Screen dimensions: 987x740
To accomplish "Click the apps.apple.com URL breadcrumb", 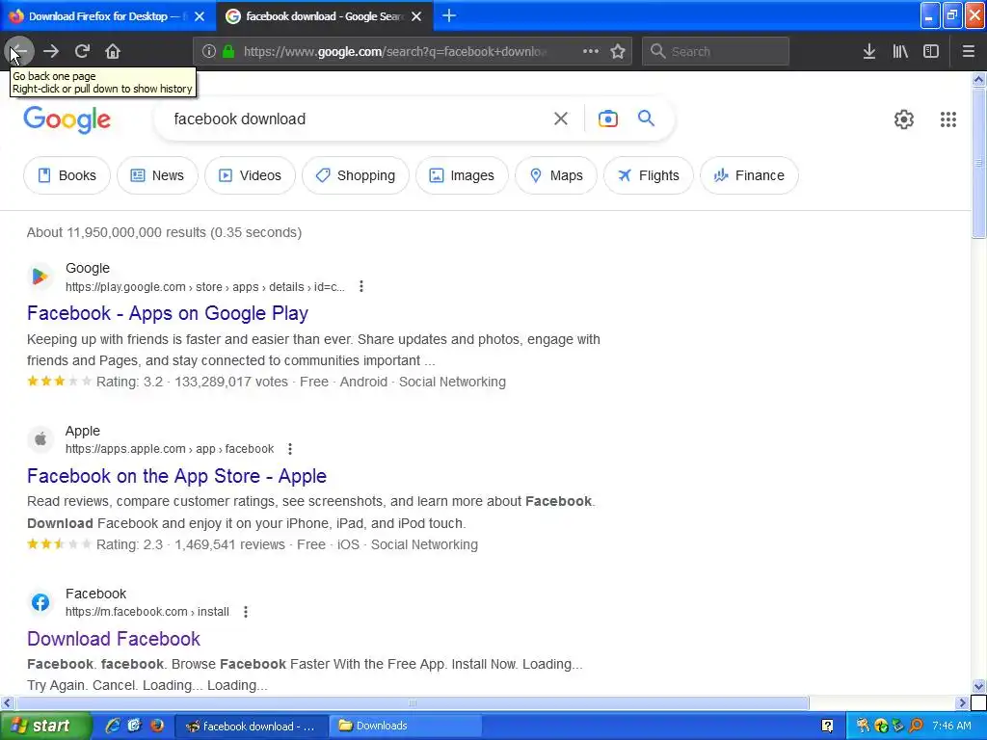I will click(x=170, y=449).
